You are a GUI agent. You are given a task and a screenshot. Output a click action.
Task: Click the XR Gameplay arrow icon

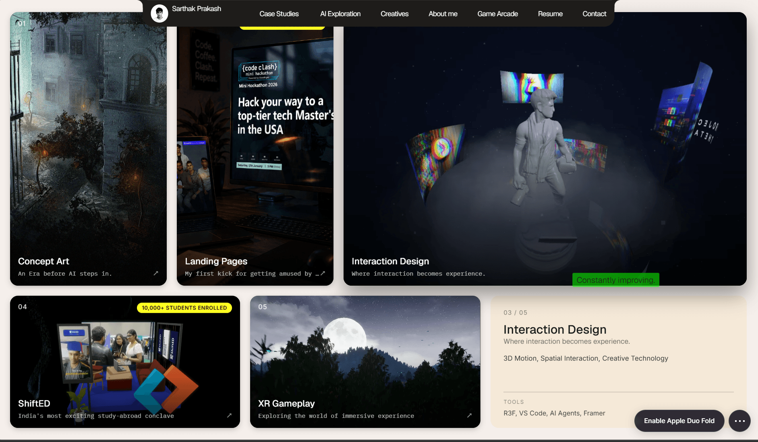[x=469, y=415]
